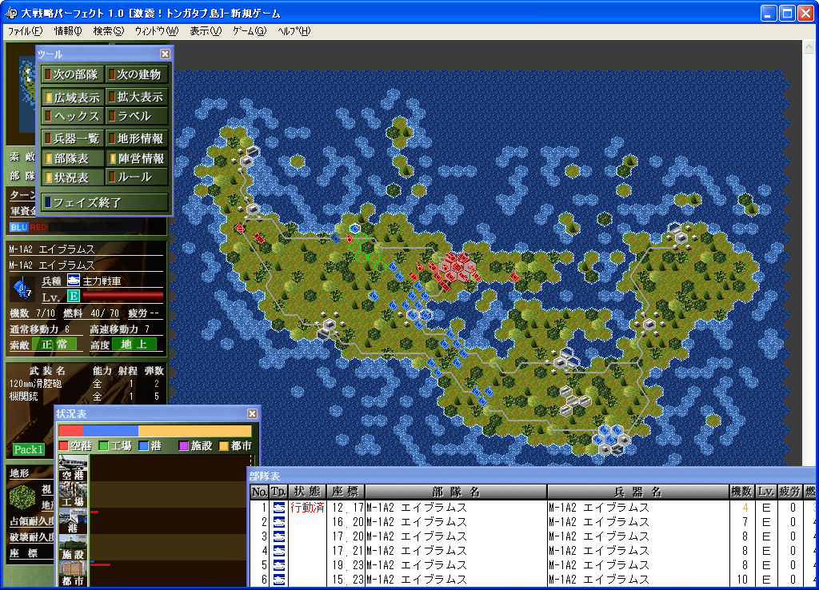This screenshot has height=590, width=819.
Task: Click the 行動済 status in unit row 1
Action: (307, 508)
